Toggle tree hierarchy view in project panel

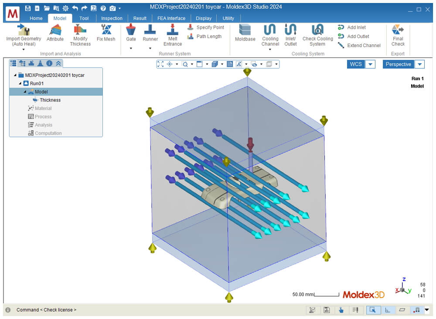point(22,63)
